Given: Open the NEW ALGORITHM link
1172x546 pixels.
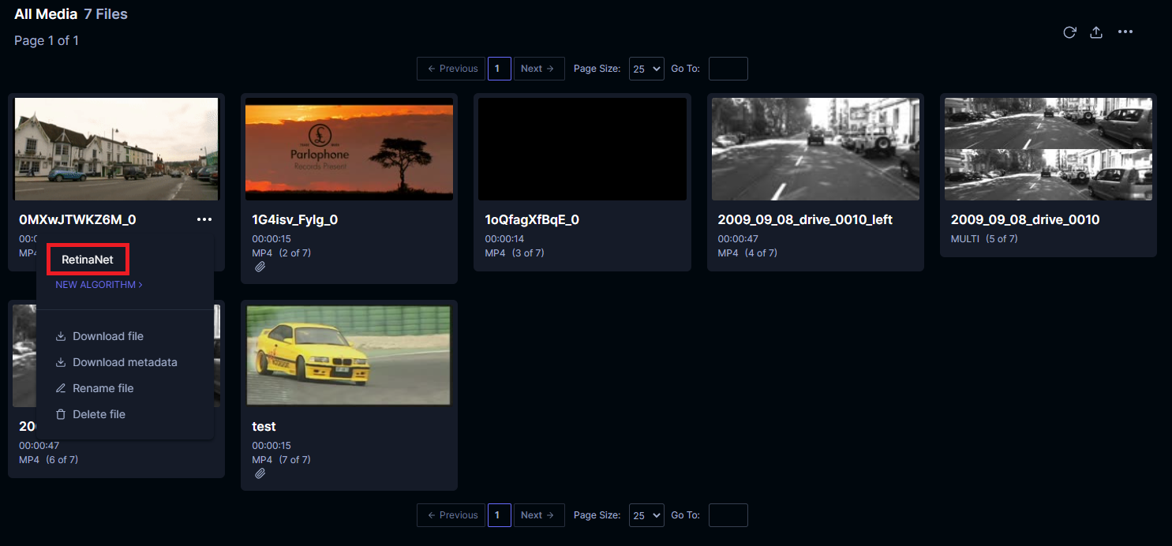Looking at the screenshot, I should 99,285.
